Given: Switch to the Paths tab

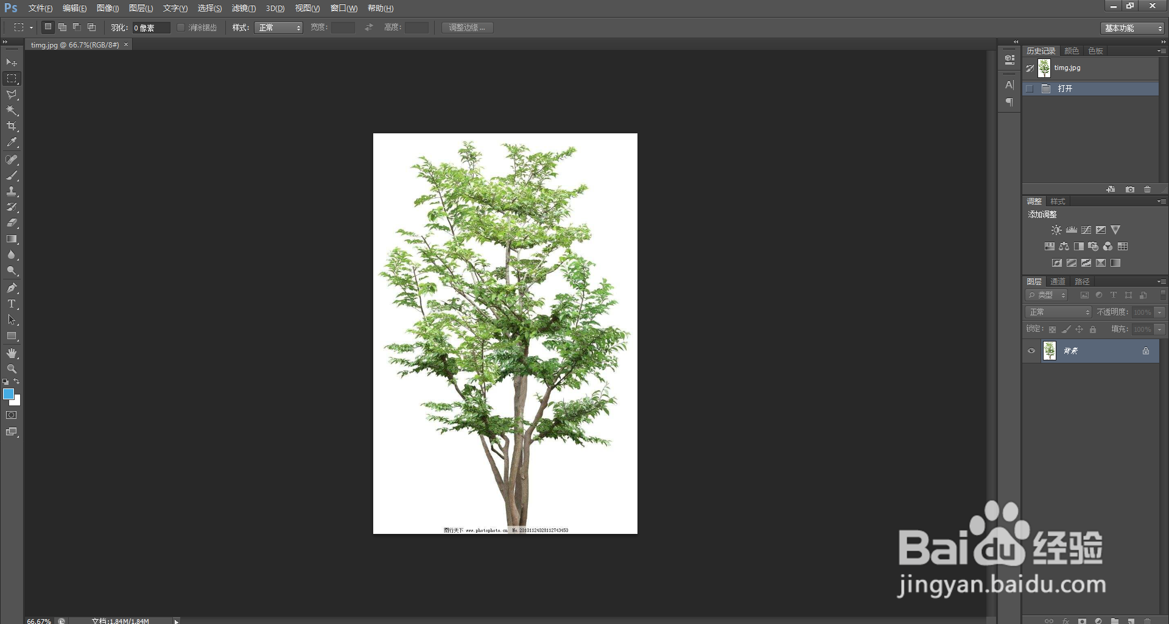Looking at the screenshot, I should point(1082,281).
